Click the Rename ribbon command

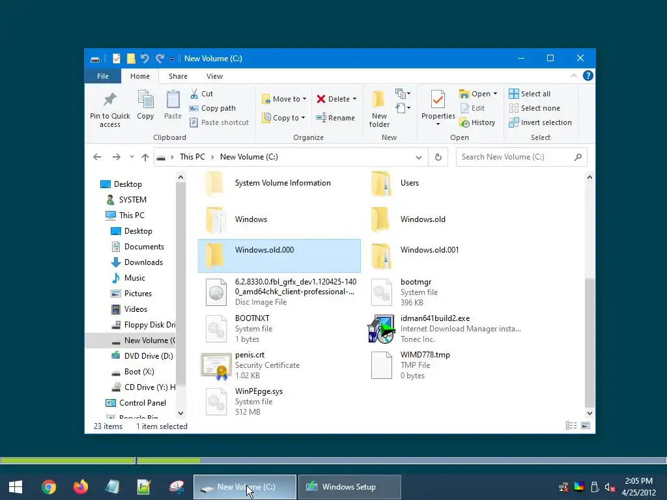tap(335, 118)
